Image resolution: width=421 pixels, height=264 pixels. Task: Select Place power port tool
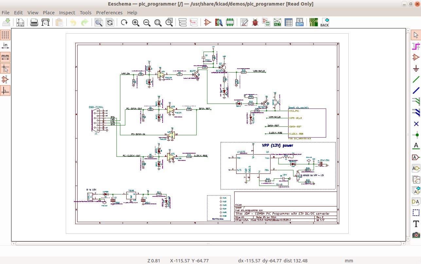pyautogui.click(x=416, y=68)
